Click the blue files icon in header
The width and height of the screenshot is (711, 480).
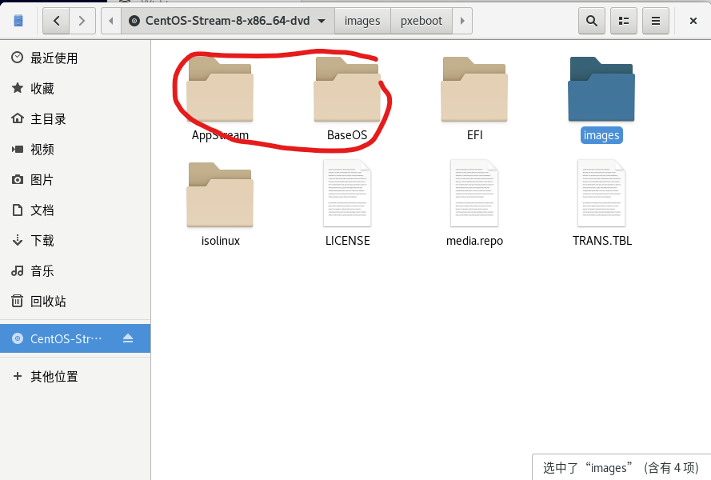18,21
